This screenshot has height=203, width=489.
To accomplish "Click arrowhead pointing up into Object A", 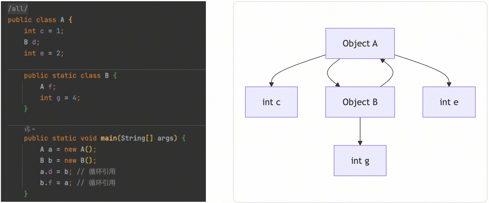I will [383, 61].
